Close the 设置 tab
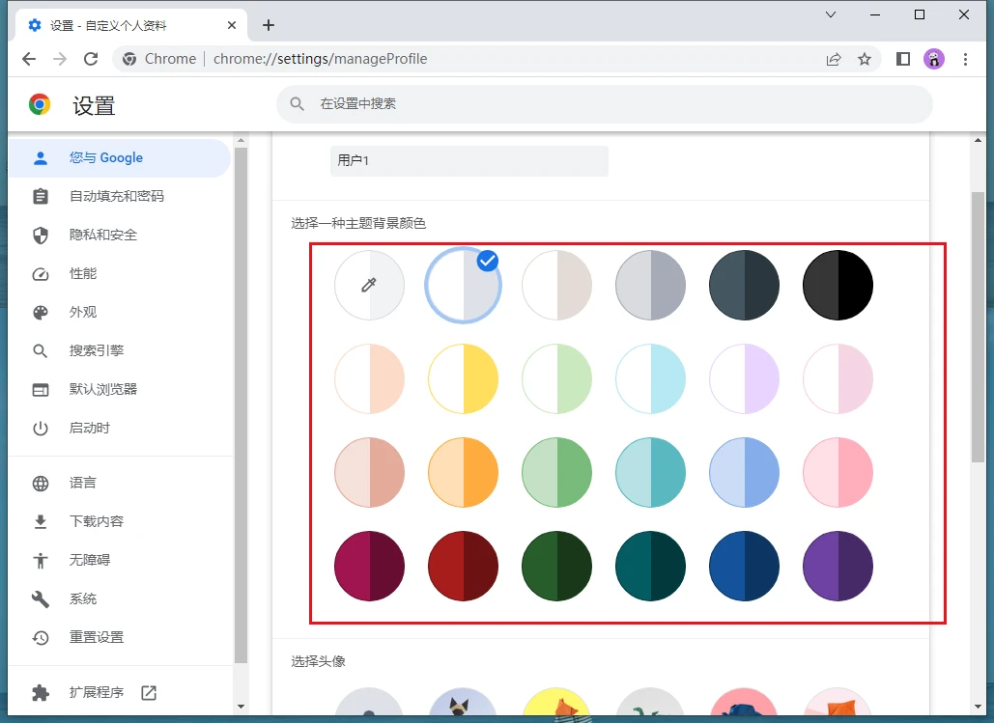 [232, 25]
